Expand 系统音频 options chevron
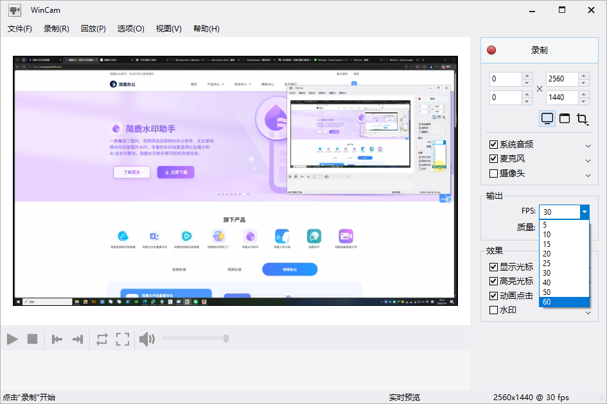Image resolution: width=607 pixels, height=404 pixels. click(x=588, y=146)
